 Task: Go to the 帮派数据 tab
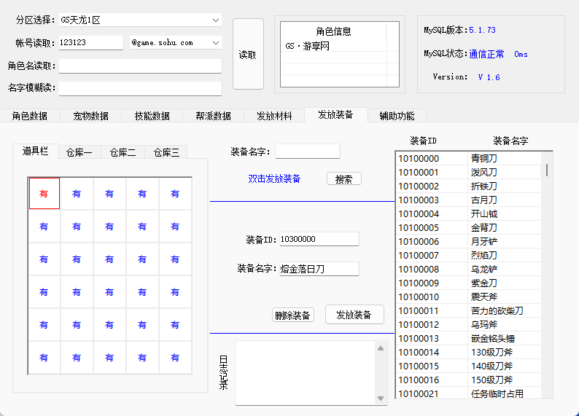[214, 116]
